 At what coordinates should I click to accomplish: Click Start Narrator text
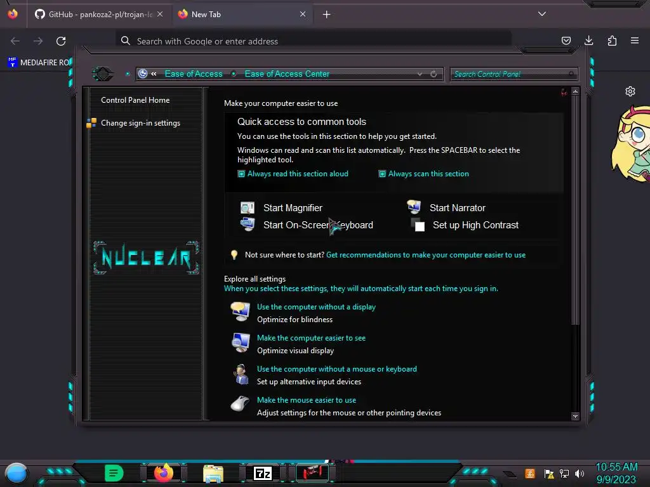457,208
